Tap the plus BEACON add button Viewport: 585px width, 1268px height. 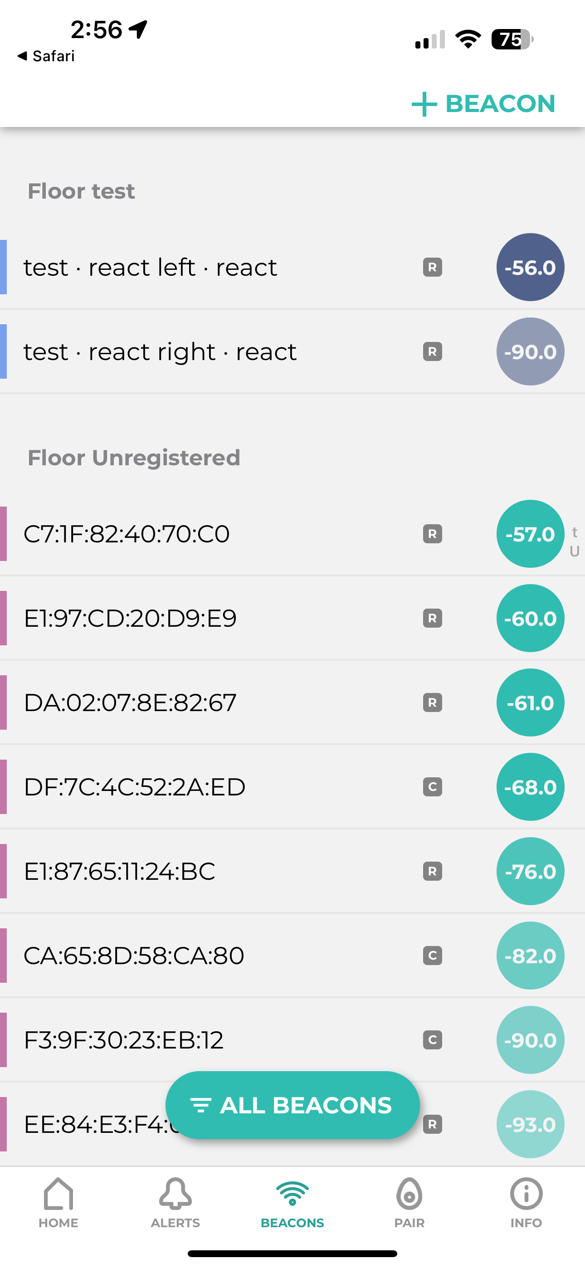(x=483, y=104)
